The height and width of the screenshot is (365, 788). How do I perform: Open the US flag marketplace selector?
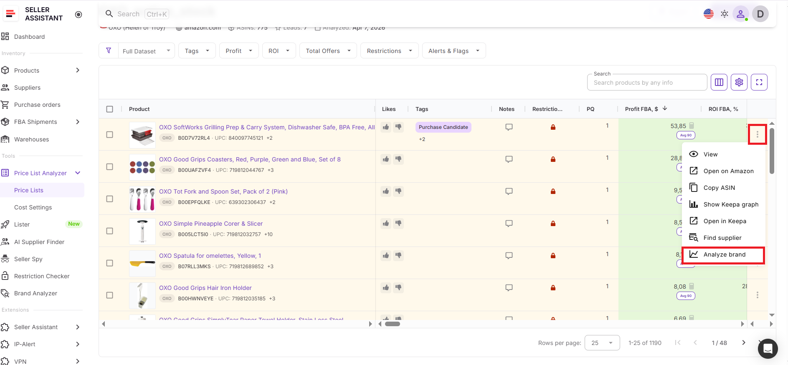tap(709, 14)
